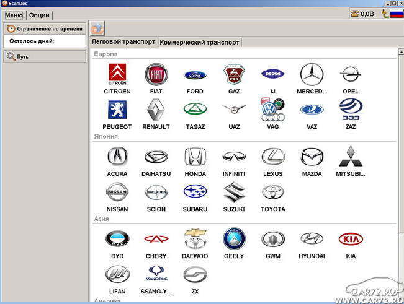This screenshot has height=304, width=404.
Task: Select the VAZ brand logo
Action: pyautogui.click(x=312, y=110)
